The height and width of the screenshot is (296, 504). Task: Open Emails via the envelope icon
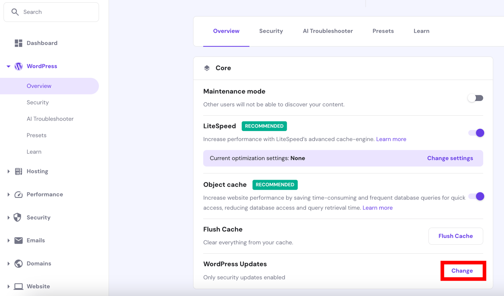point(18,240)
